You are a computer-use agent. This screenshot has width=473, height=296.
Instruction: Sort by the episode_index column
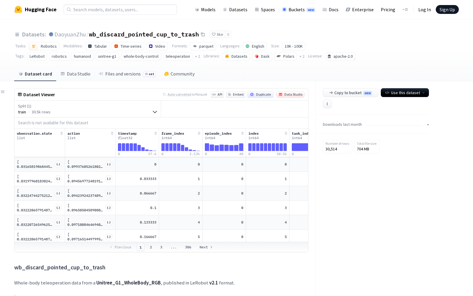[242, 133]
